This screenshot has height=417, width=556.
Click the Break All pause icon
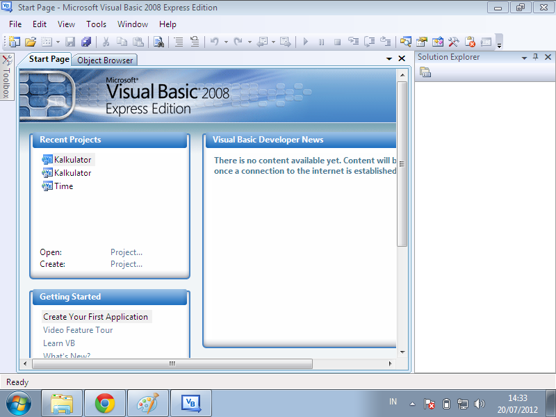click(x=321, y=42)
